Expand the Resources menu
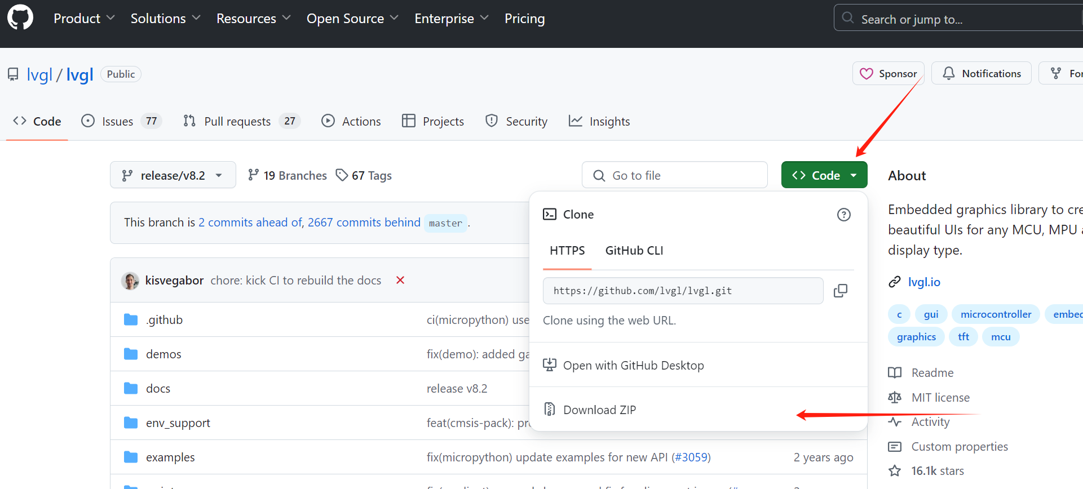1083x489 pixels. tap(254, 19)
